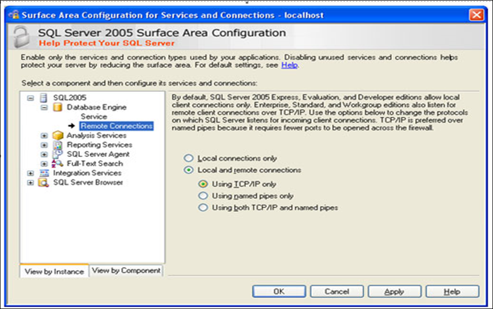This screenshot has width=493, height=309.
Task: Collapse the Database Engine tree node
Action: pyautogui.click(x=44, y=107)
